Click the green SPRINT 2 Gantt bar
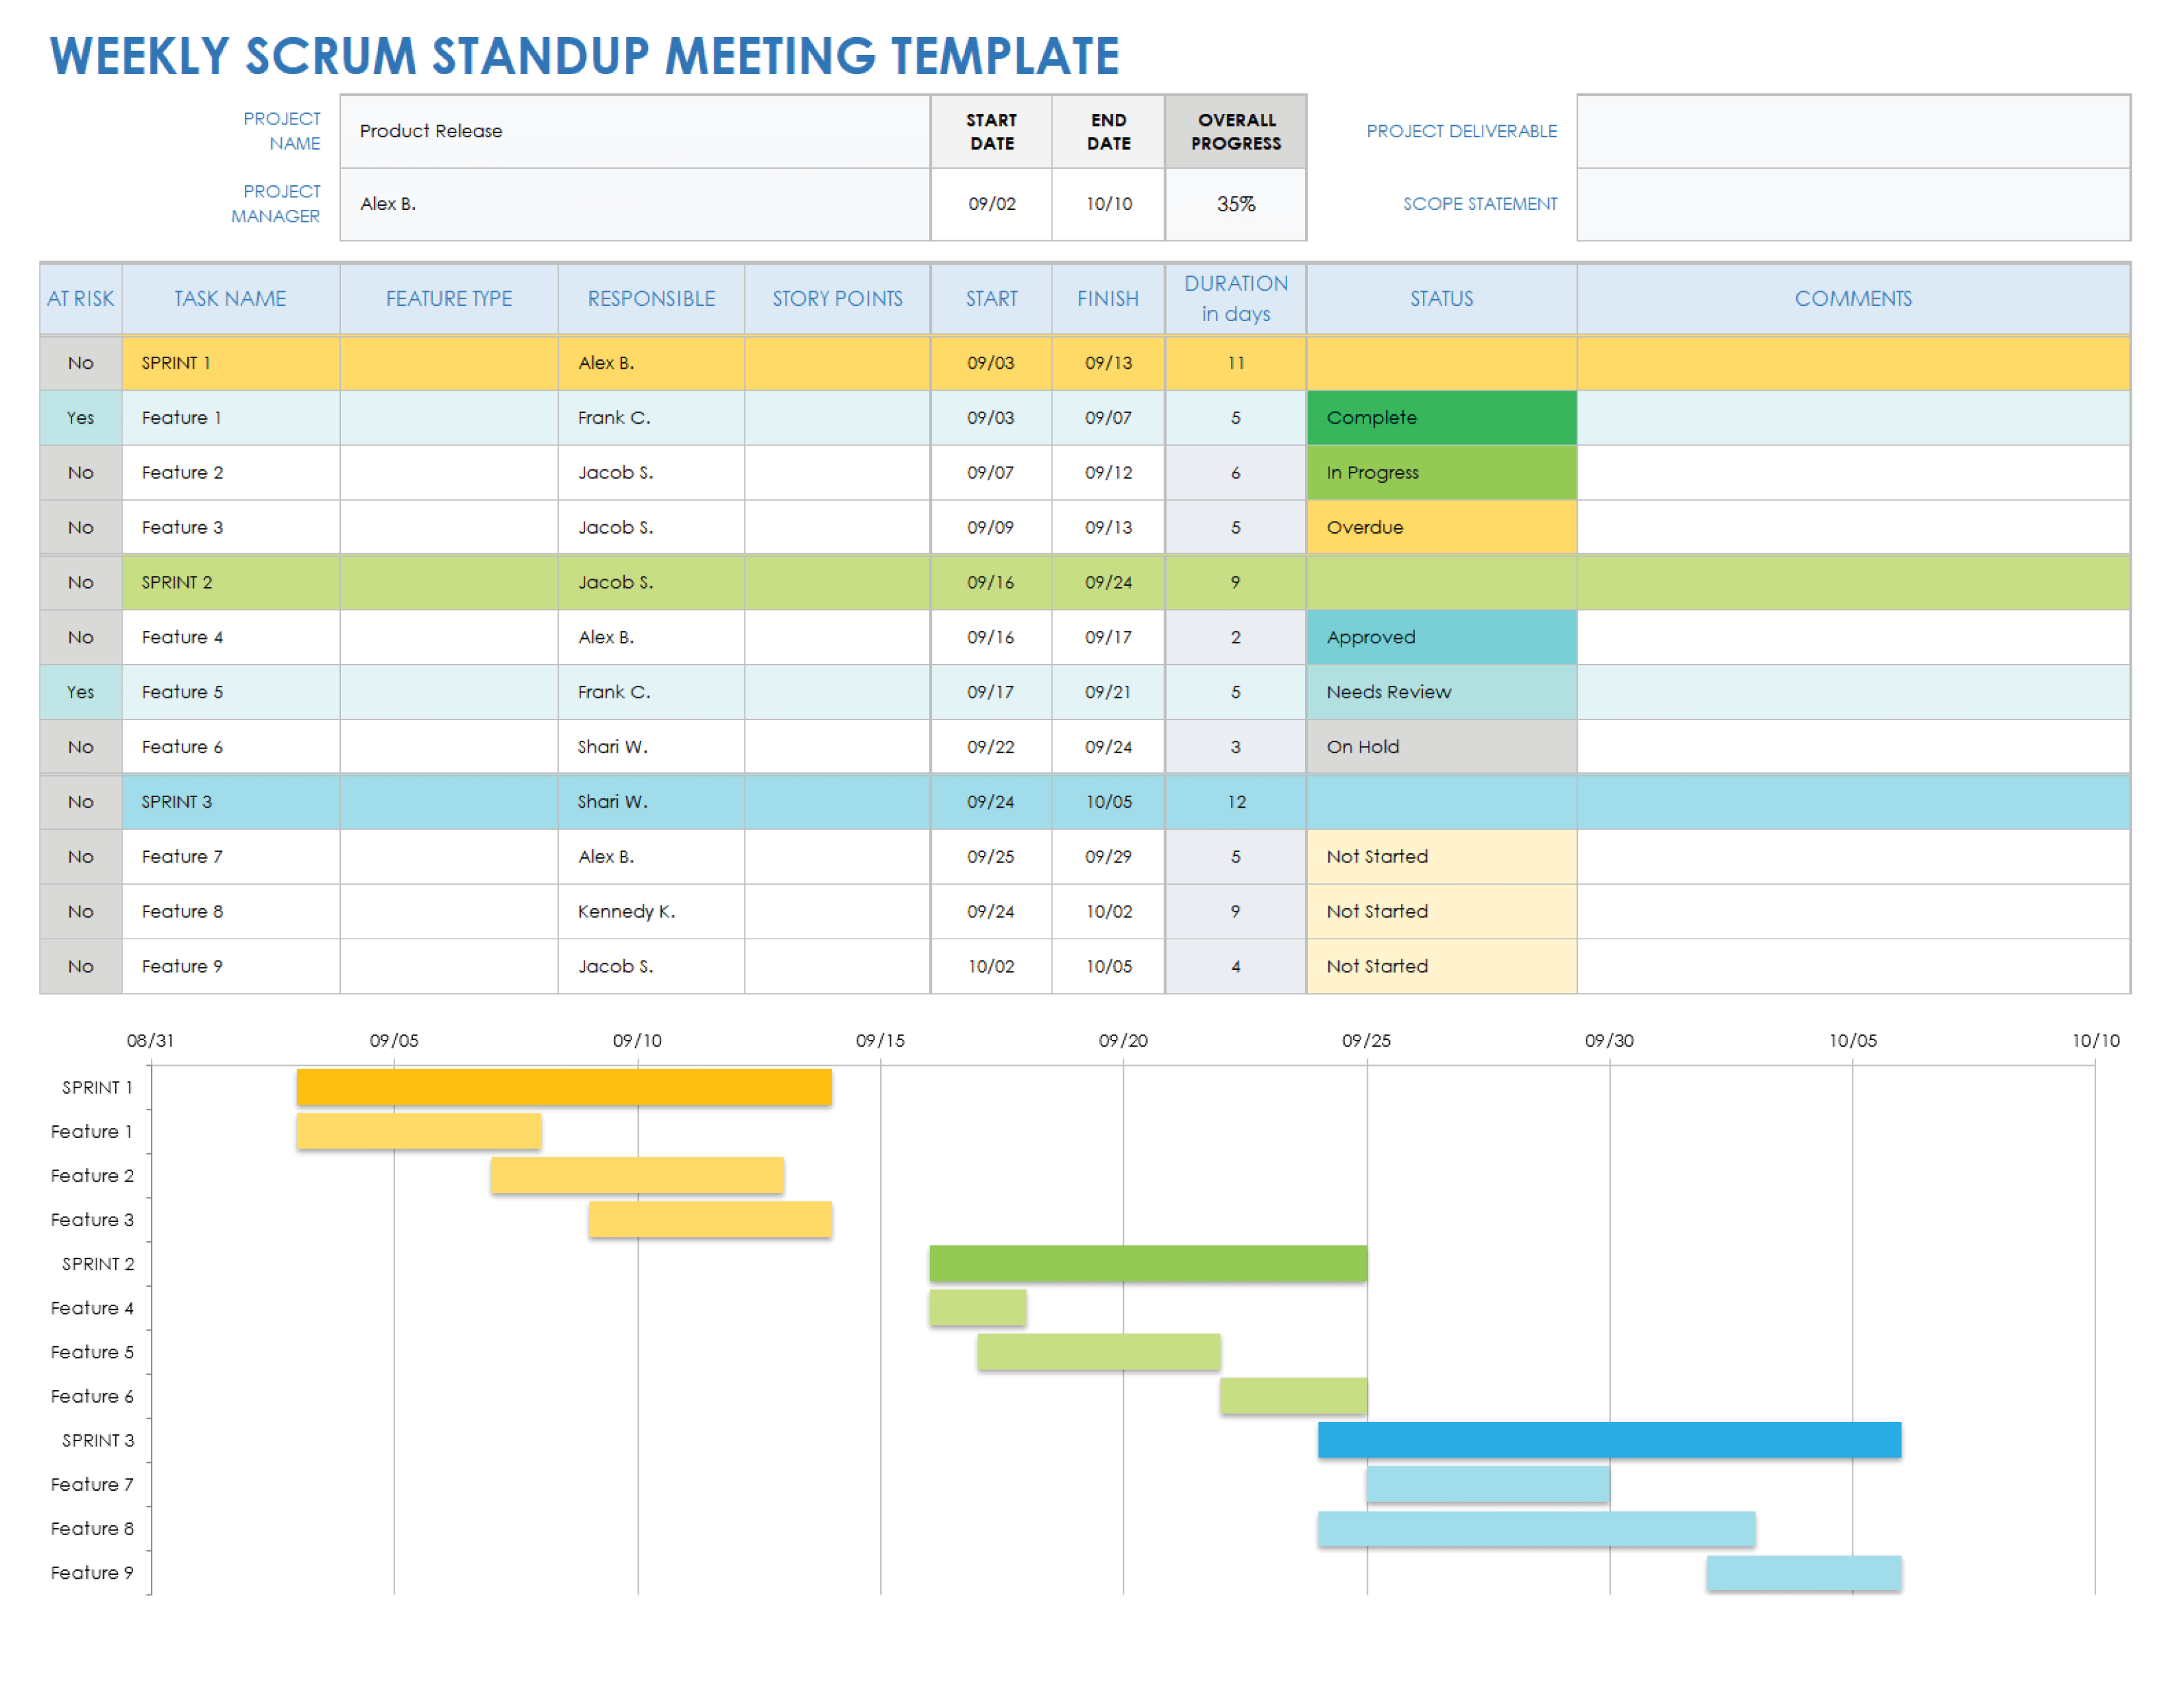 tap(1148, 1263)
